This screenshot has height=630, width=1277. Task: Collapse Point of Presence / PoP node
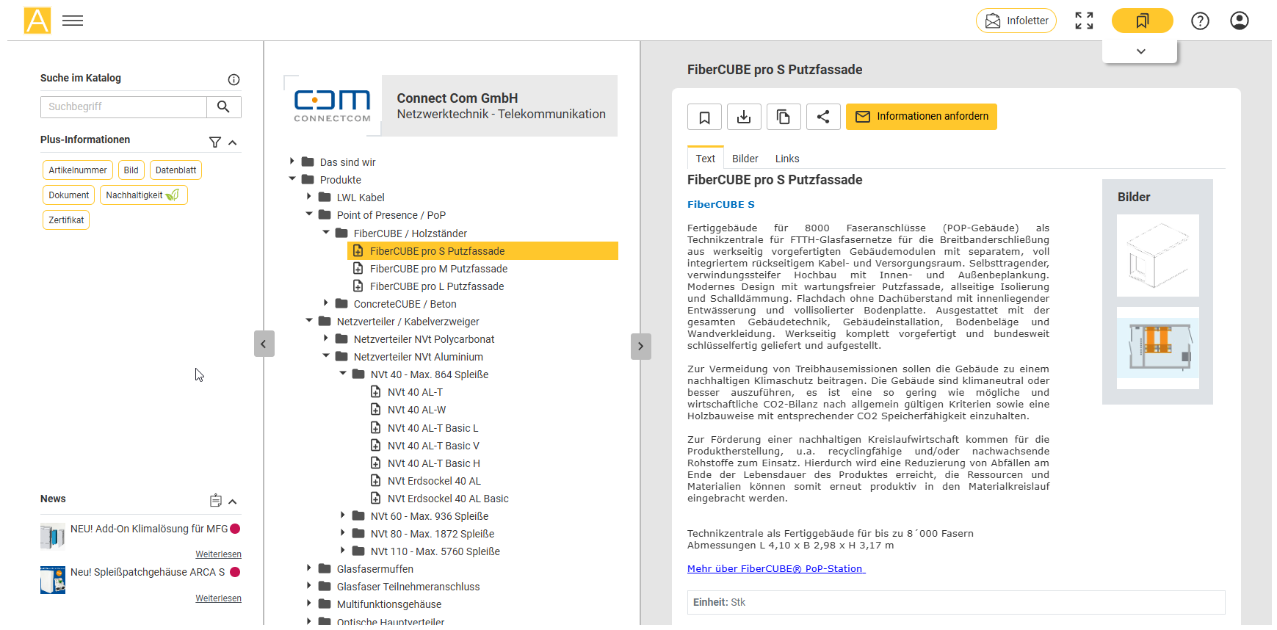click(x=309, y=214)
